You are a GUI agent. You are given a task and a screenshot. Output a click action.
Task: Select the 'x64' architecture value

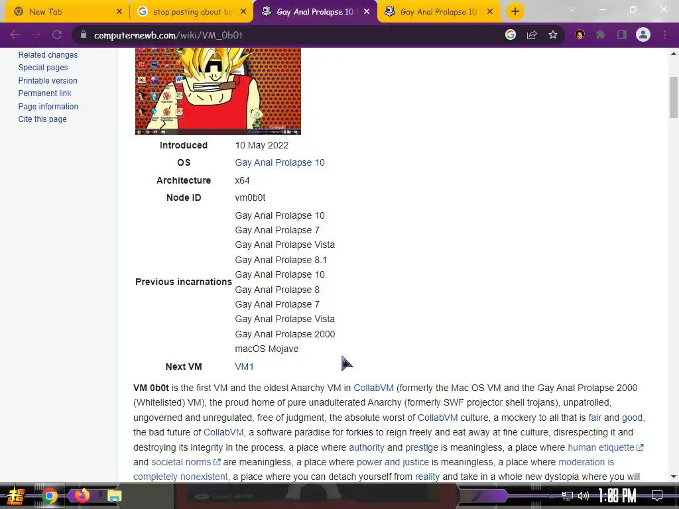pos(242,180)
